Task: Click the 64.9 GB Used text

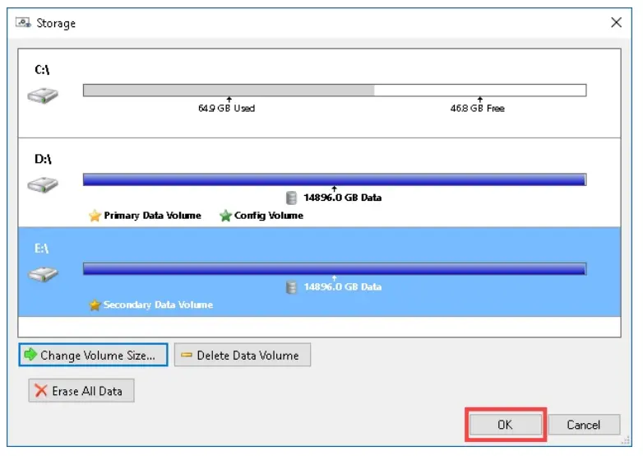Action: [227, 109]
